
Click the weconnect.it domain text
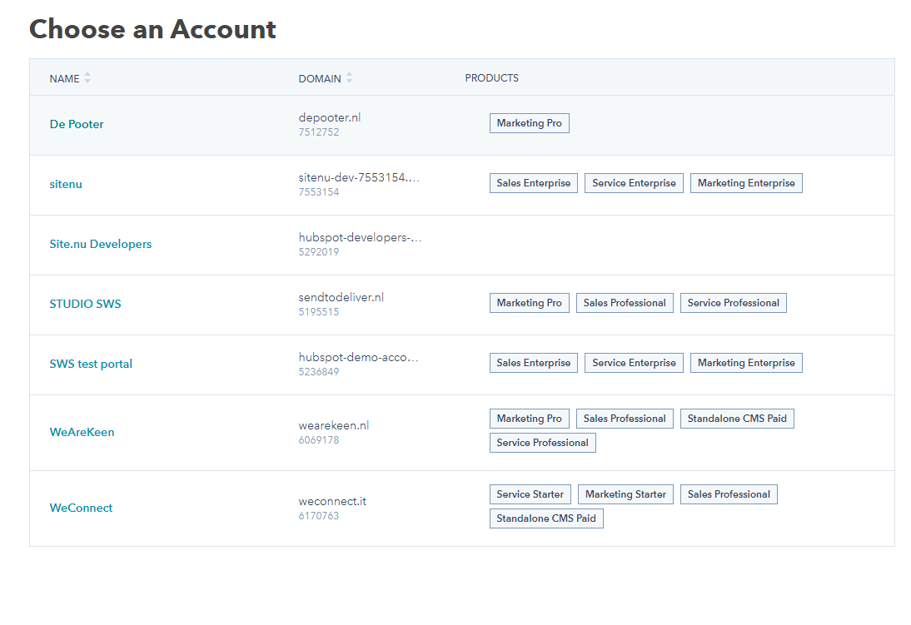332,501
